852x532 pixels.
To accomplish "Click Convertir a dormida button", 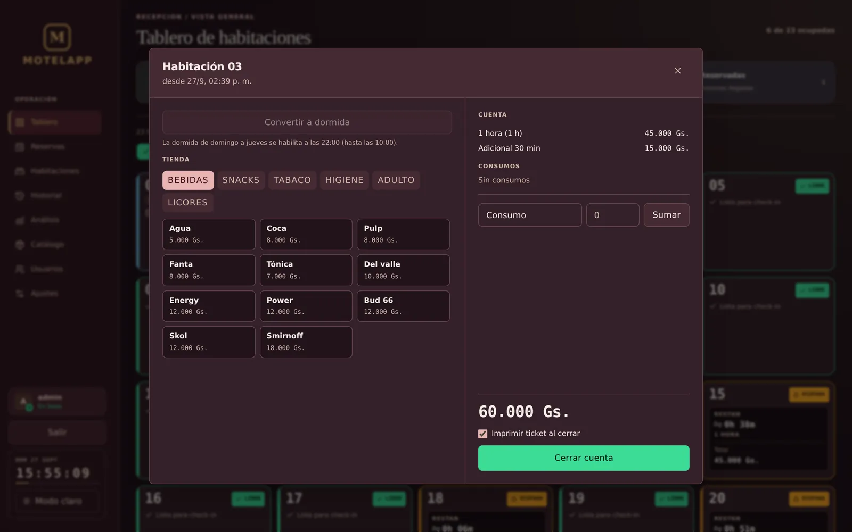I will tap(307, 122).
